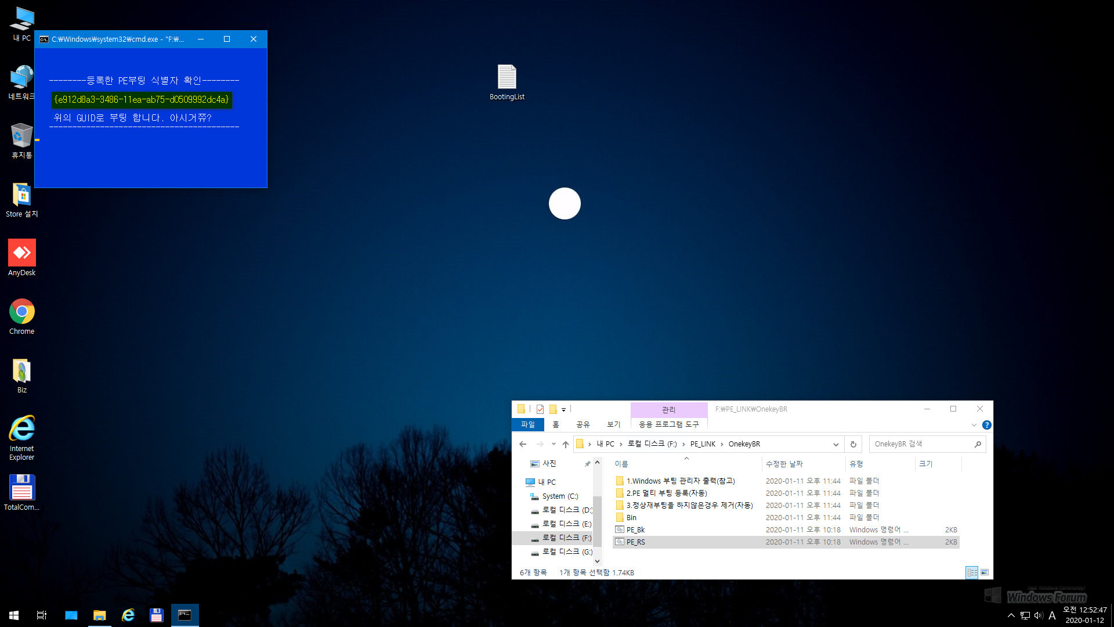Switch to large icons view button
The image size is (1114, 627).
[985, 572]
